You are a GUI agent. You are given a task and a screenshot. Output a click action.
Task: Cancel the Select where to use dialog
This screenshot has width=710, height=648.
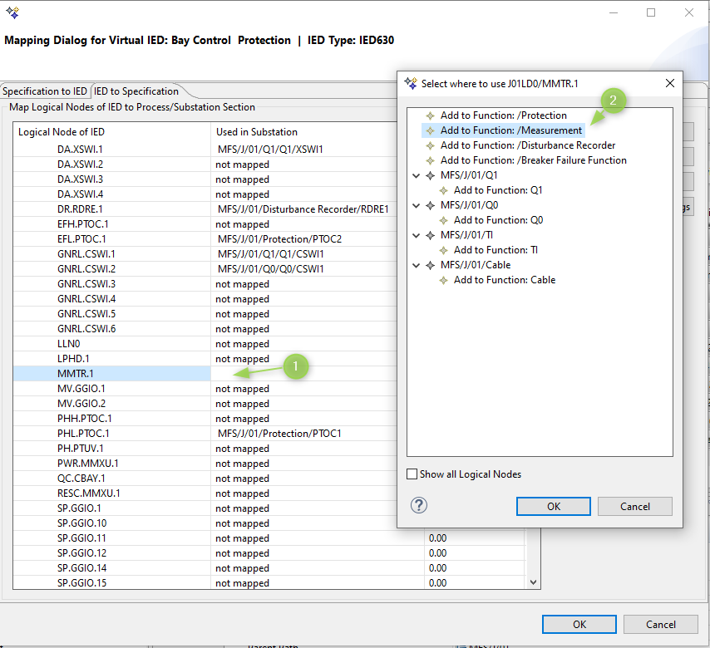(634, 506)
